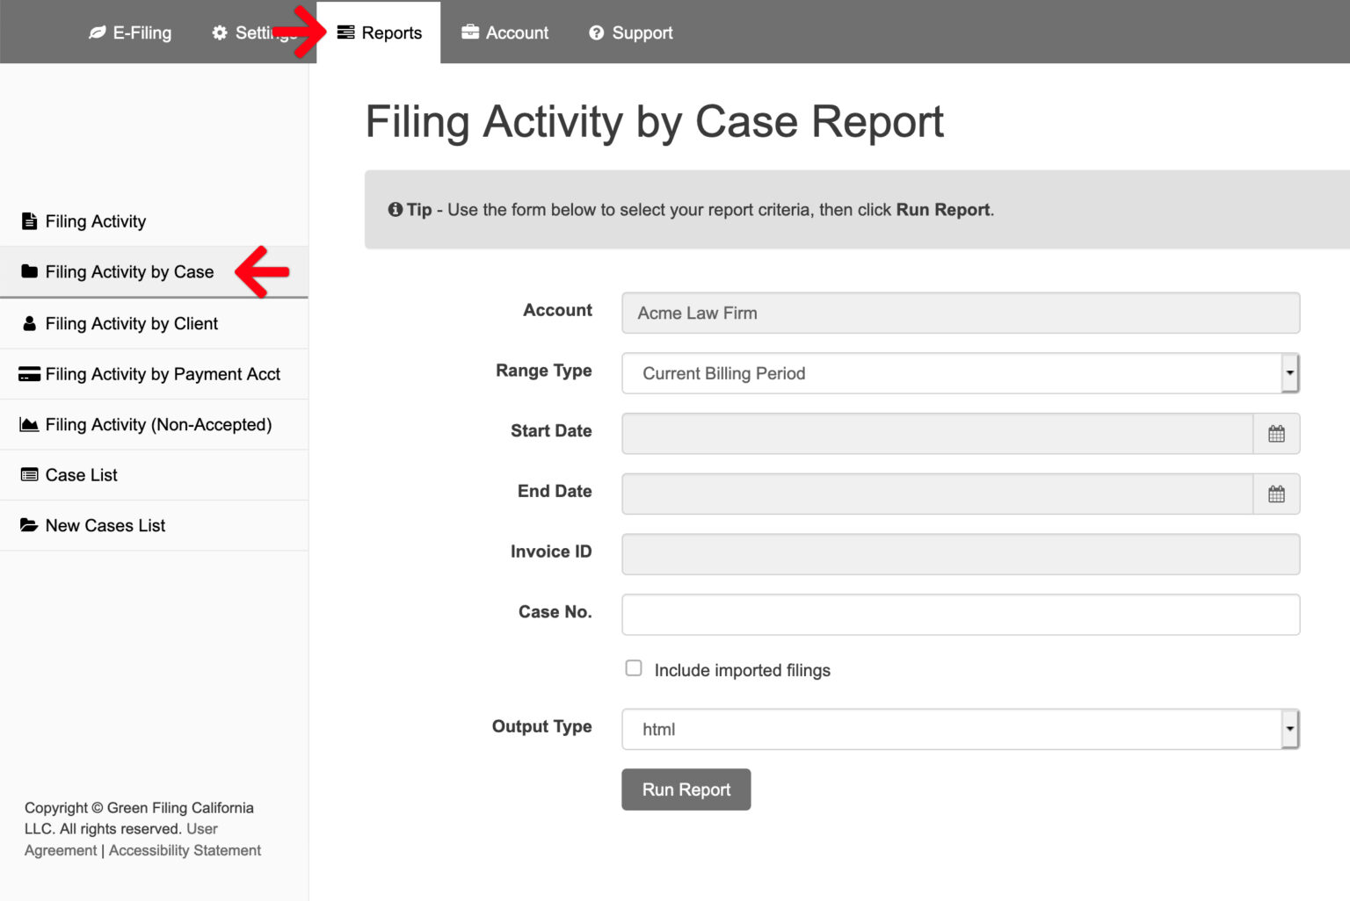Enable the Include imported filings checkbox
Image resolution: width=1350 pixels, height=901 pixels.
[x=634, y=668]
